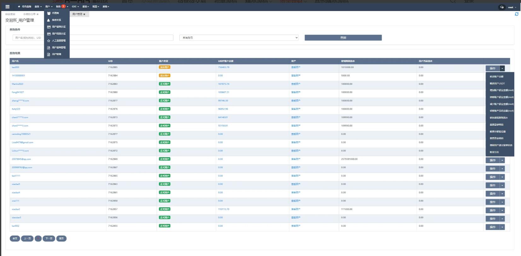Open the test000 username link
Image resolution: width=521 pixels, height=256 pixels.
click(x=15, y=67)
